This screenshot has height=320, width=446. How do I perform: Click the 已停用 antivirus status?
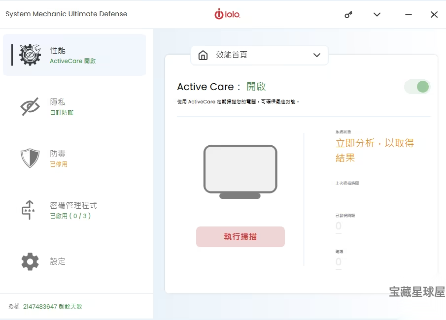59,164
